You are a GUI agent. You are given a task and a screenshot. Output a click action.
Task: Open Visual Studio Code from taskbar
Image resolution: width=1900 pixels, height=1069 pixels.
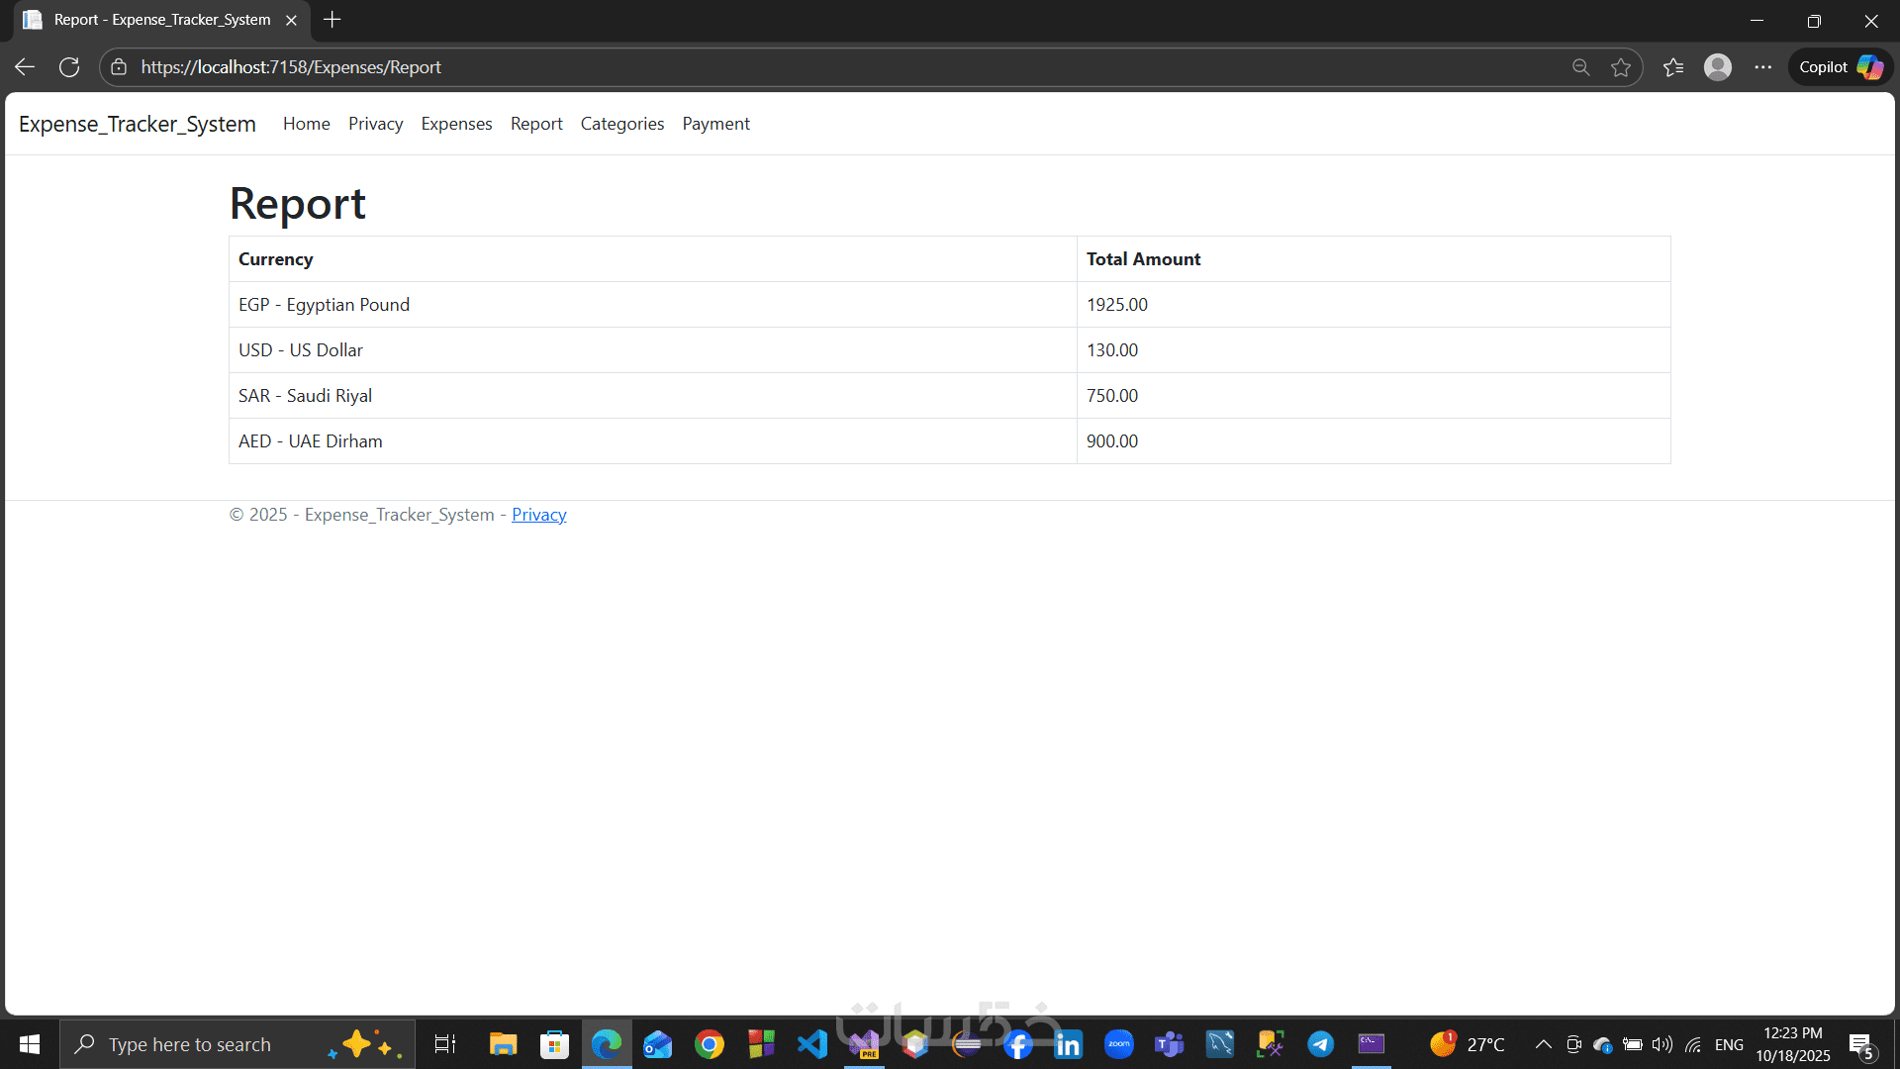(x=812, y=1044)
